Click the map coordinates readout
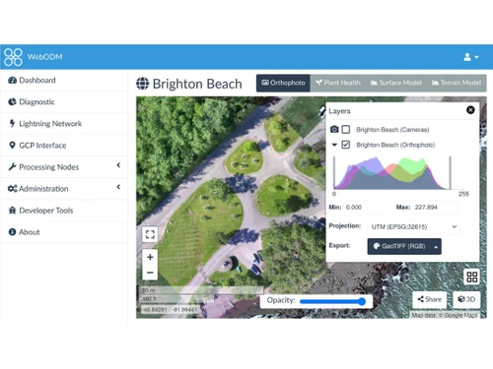Viewport: 493px width, 369px height. point(171,309)
